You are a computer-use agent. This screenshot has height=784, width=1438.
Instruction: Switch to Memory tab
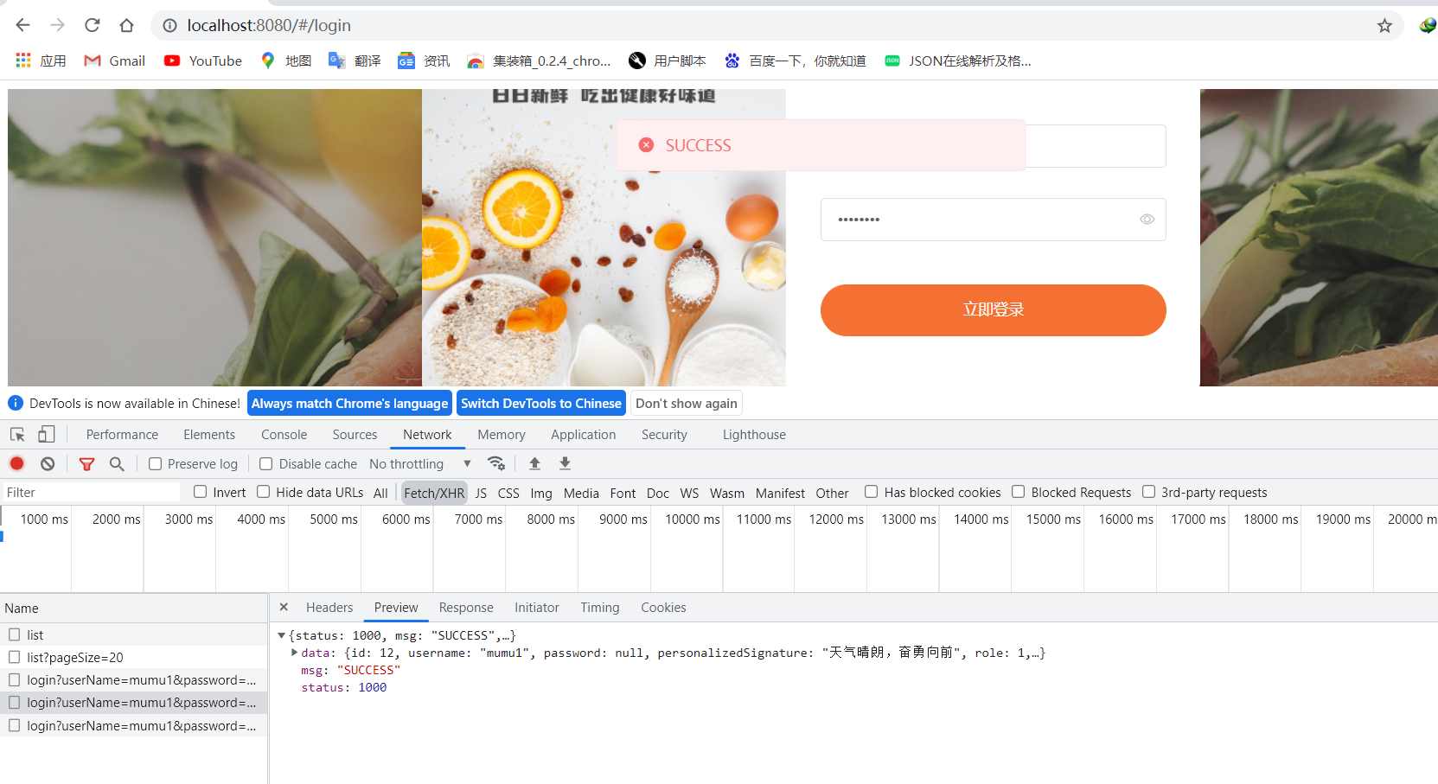[502, 435]
